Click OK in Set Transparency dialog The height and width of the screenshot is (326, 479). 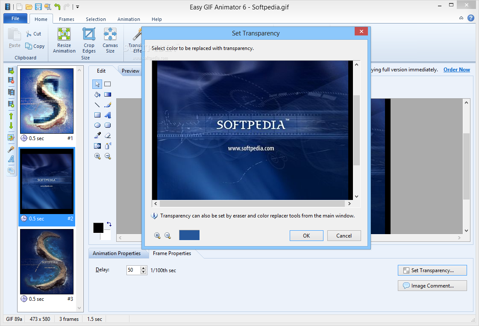point(306,235)
